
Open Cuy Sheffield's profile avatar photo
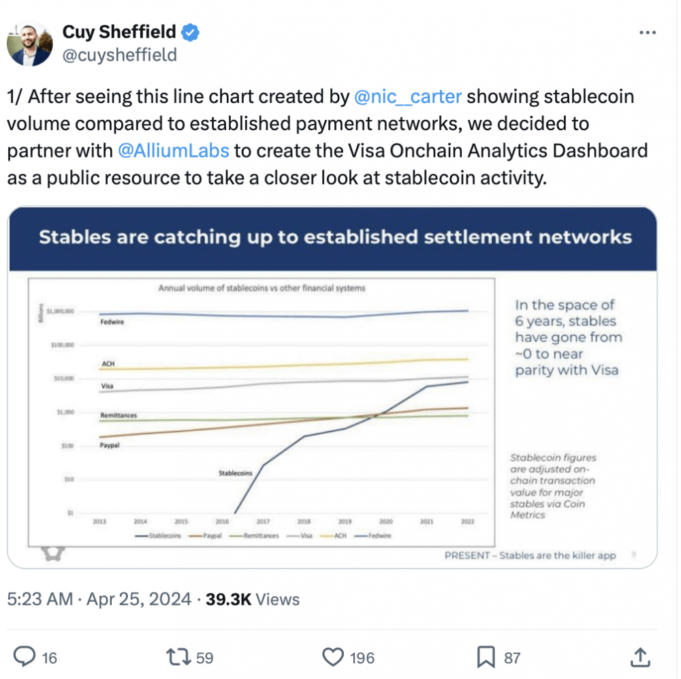[x=29, y=44]
